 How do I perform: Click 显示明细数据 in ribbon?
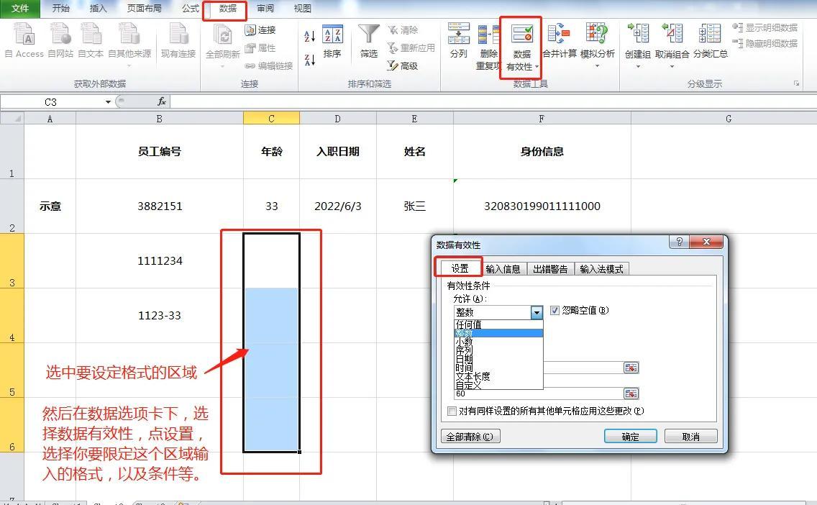[x=765, y=27]
